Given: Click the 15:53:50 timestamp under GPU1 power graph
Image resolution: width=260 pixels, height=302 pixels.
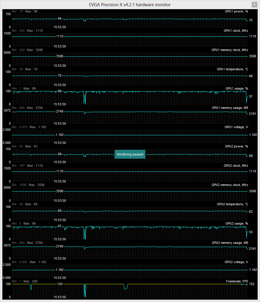Looking at the screenshot, I should (60, 27).
